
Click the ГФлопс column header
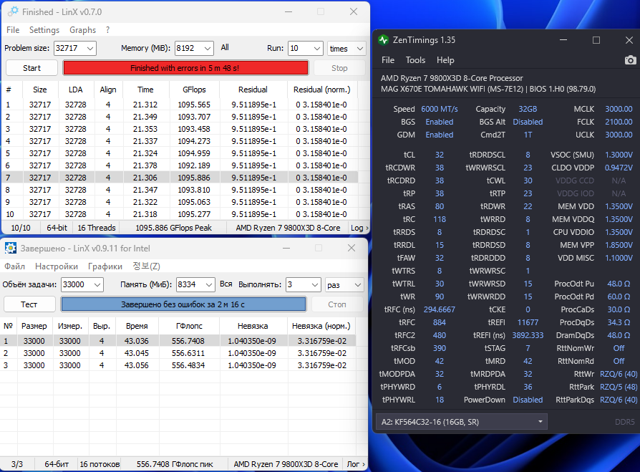(x=189, y=326)
